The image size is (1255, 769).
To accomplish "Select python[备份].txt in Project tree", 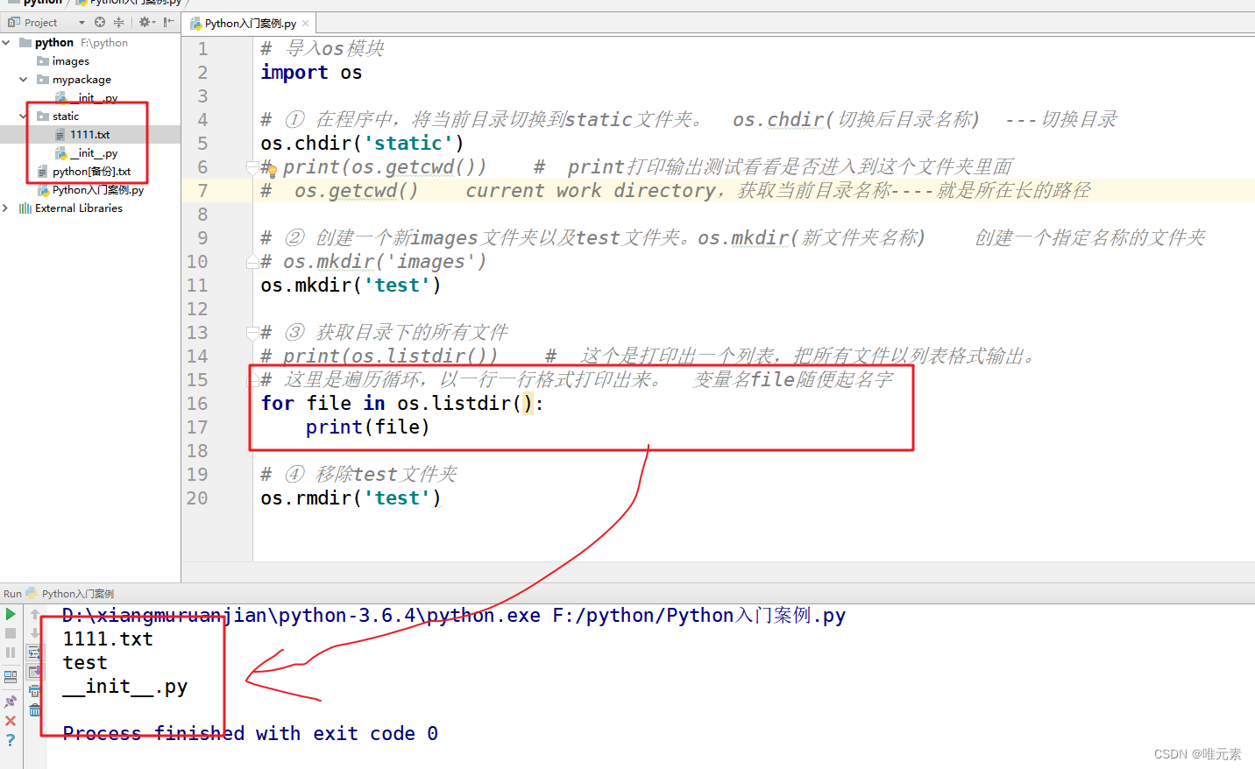I will (84, 172).
